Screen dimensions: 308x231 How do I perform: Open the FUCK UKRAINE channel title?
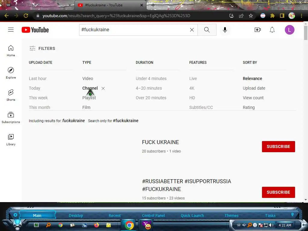tap(160, 142)
